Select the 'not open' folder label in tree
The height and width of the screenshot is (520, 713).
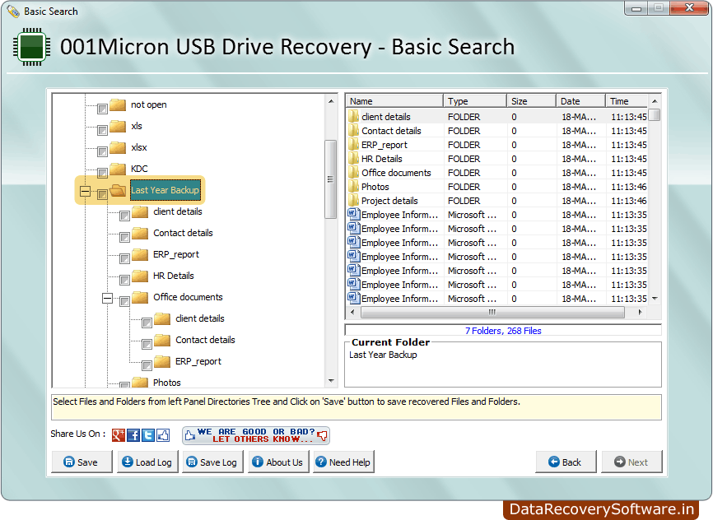(149, 105)
